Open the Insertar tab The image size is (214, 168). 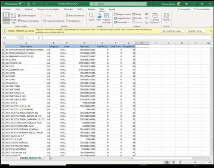pos(29,9)
